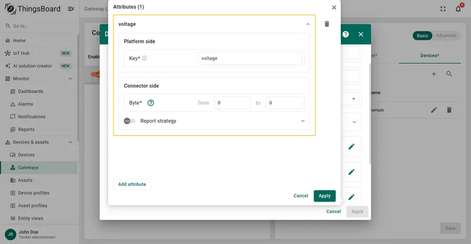Click the Add attribute button
Viewport: 471px width, 244px height.
coord(132,184)
